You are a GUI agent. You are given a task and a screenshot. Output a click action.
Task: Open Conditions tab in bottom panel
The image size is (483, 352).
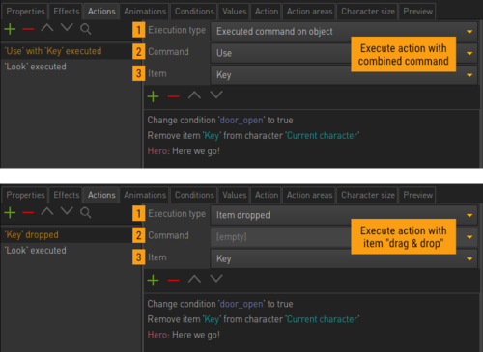coord(194,195)
